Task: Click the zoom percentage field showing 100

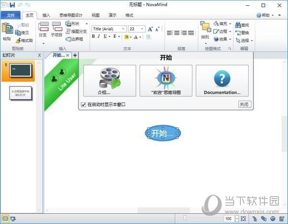Action: coord(228,219)
